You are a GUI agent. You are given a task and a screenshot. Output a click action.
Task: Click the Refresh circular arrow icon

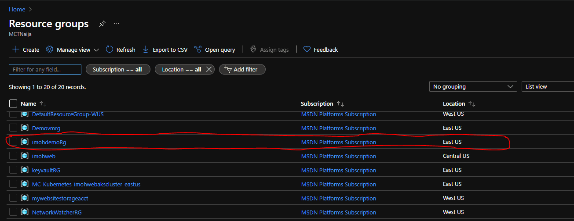pos(110,50)
